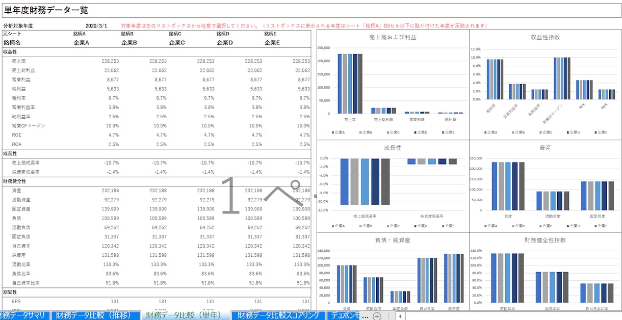Click the 銘柄C header cell
622x320 pixels.
176,34
